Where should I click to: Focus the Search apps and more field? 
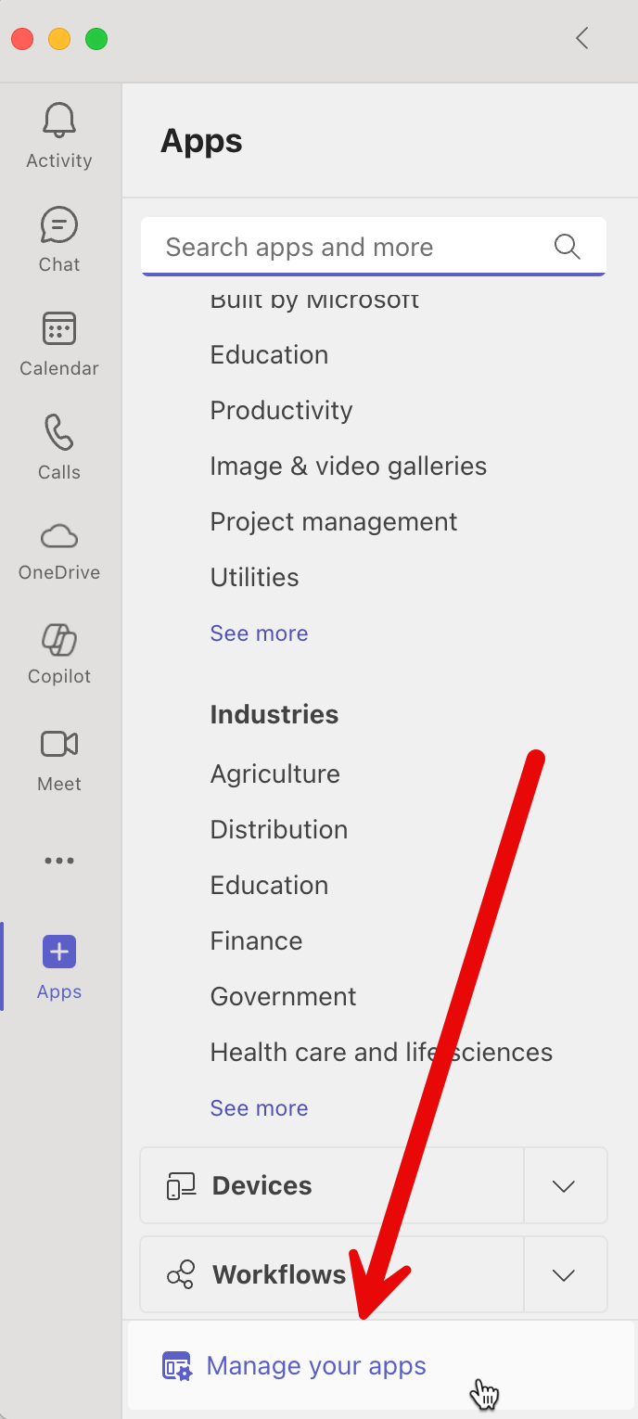(x=352, y=247)
